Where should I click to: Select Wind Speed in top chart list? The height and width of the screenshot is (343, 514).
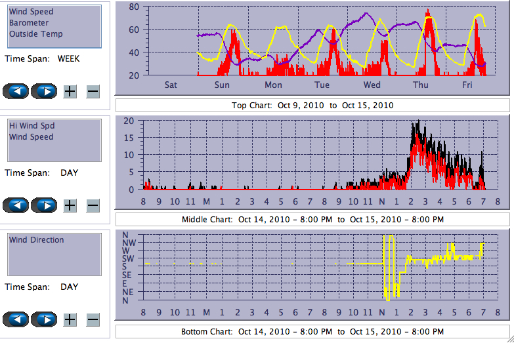(32, 12)
